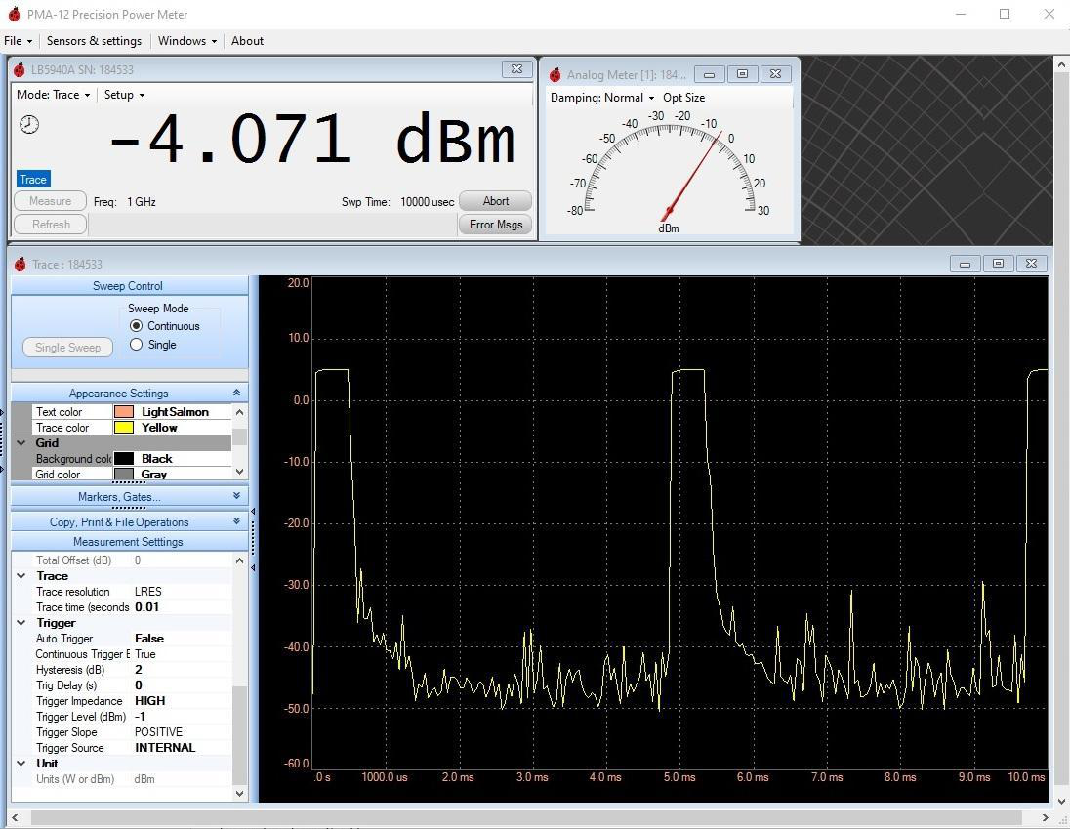Restore the Trace window
The image size is (1070, 829).
999,264
